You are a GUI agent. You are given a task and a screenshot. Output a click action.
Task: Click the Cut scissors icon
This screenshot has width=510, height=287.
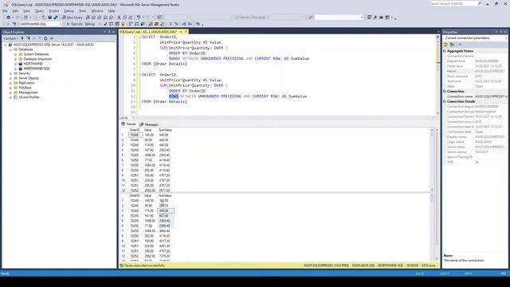[119, 18]
